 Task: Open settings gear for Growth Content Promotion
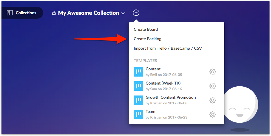(213, 100)
